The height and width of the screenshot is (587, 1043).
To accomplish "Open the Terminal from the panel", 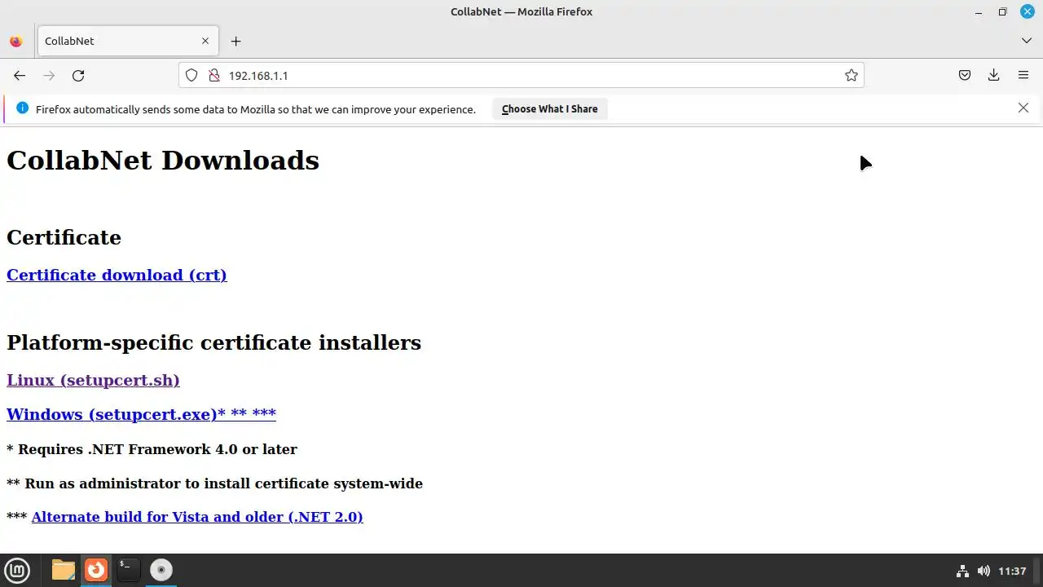I will pyautogui.click(x=128, y=570).
